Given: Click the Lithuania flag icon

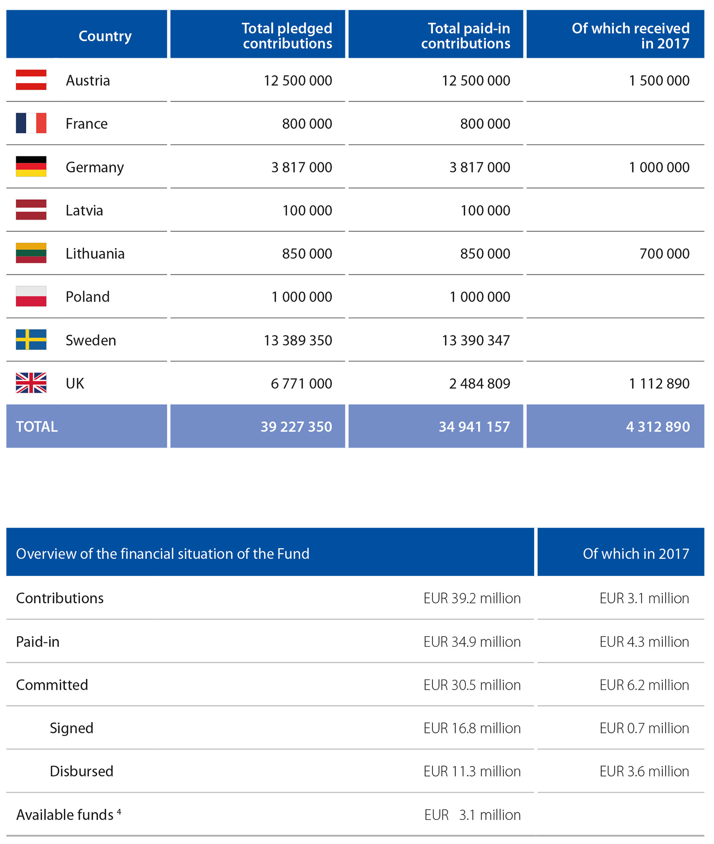Looking at the screenshot, I should point(31,253).
